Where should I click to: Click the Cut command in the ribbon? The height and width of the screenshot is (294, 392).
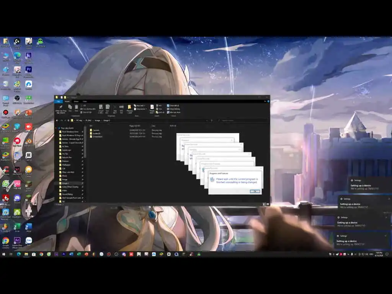point(84,106)
